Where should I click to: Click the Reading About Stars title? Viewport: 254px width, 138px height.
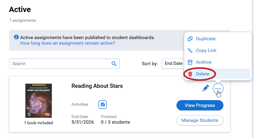pyautogui.click(x=97, y=86)
